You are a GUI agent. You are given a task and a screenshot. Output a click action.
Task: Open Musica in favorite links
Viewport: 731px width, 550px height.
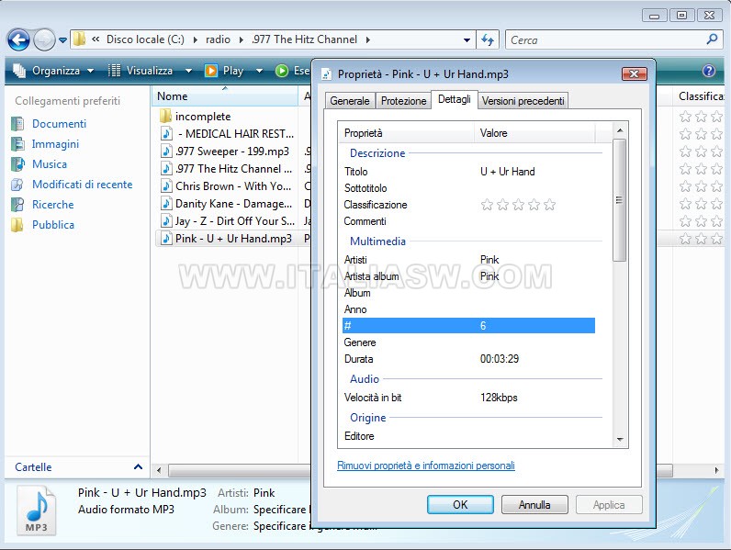click(x=50, y=164)
